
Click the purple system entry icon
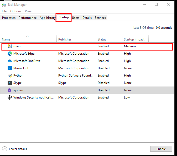[x=10, y=90]
